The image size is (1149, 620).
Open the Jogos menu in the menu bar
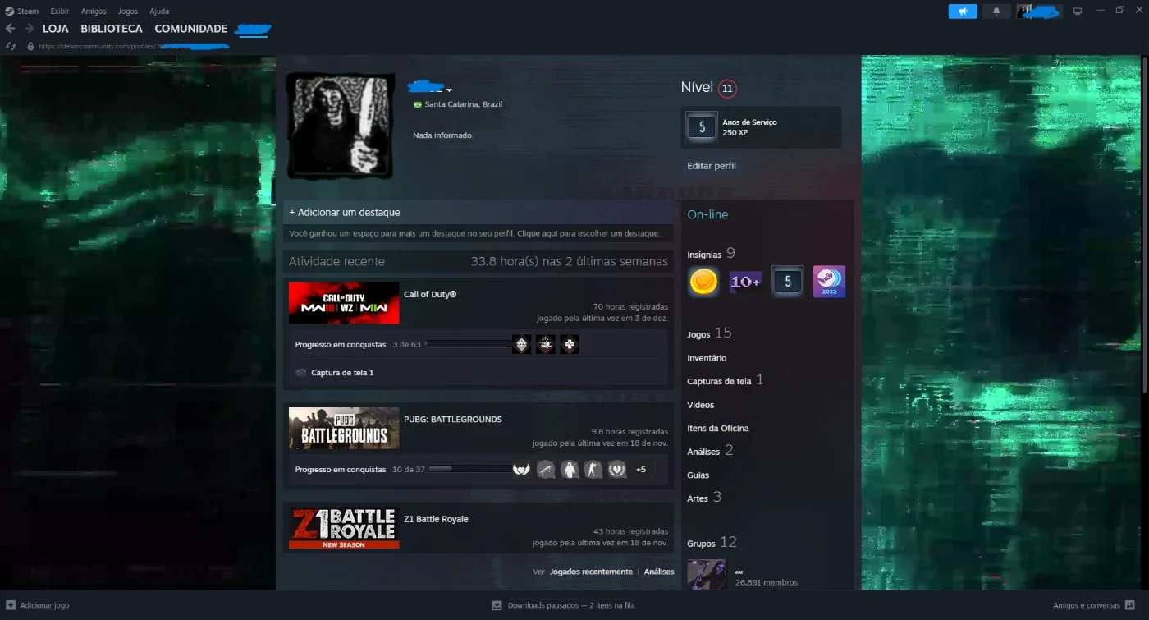(127, 11)
